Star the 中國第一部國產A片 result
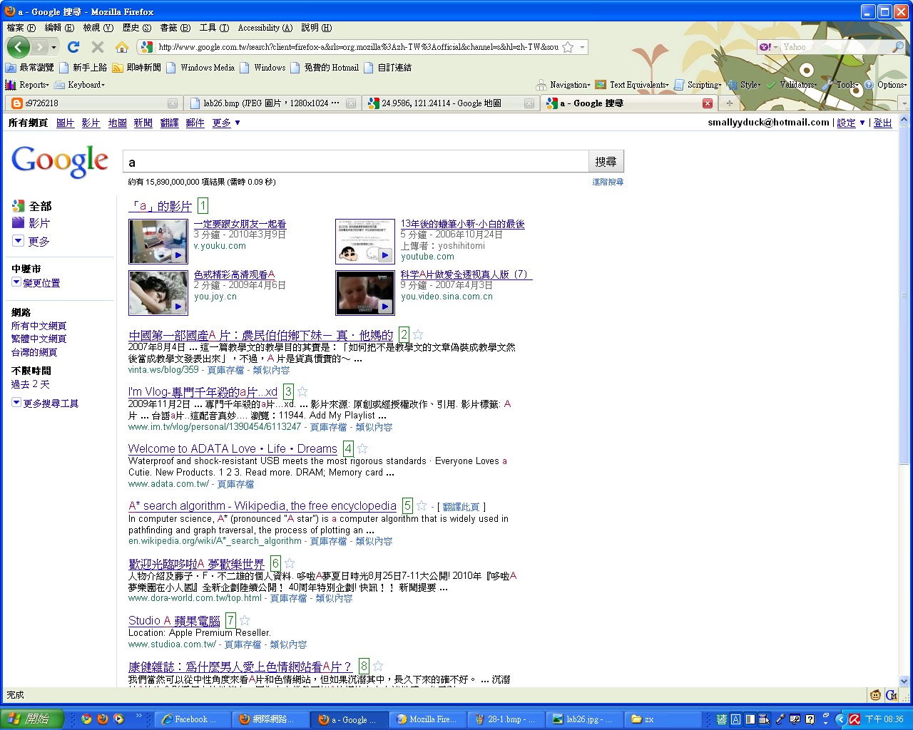The width and height of the screenshot is (913, 730). (418, 335)
